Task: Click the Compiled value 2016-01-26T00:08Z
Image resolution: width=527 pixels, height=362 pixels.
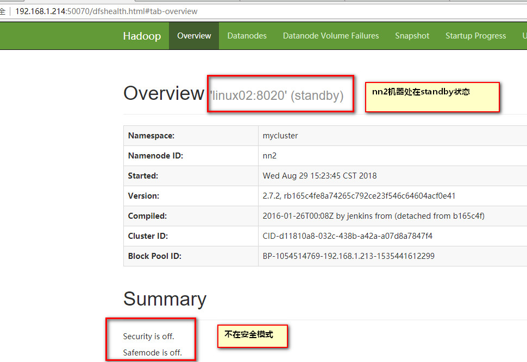Action: pyautogui.click(x=373, y=216)
